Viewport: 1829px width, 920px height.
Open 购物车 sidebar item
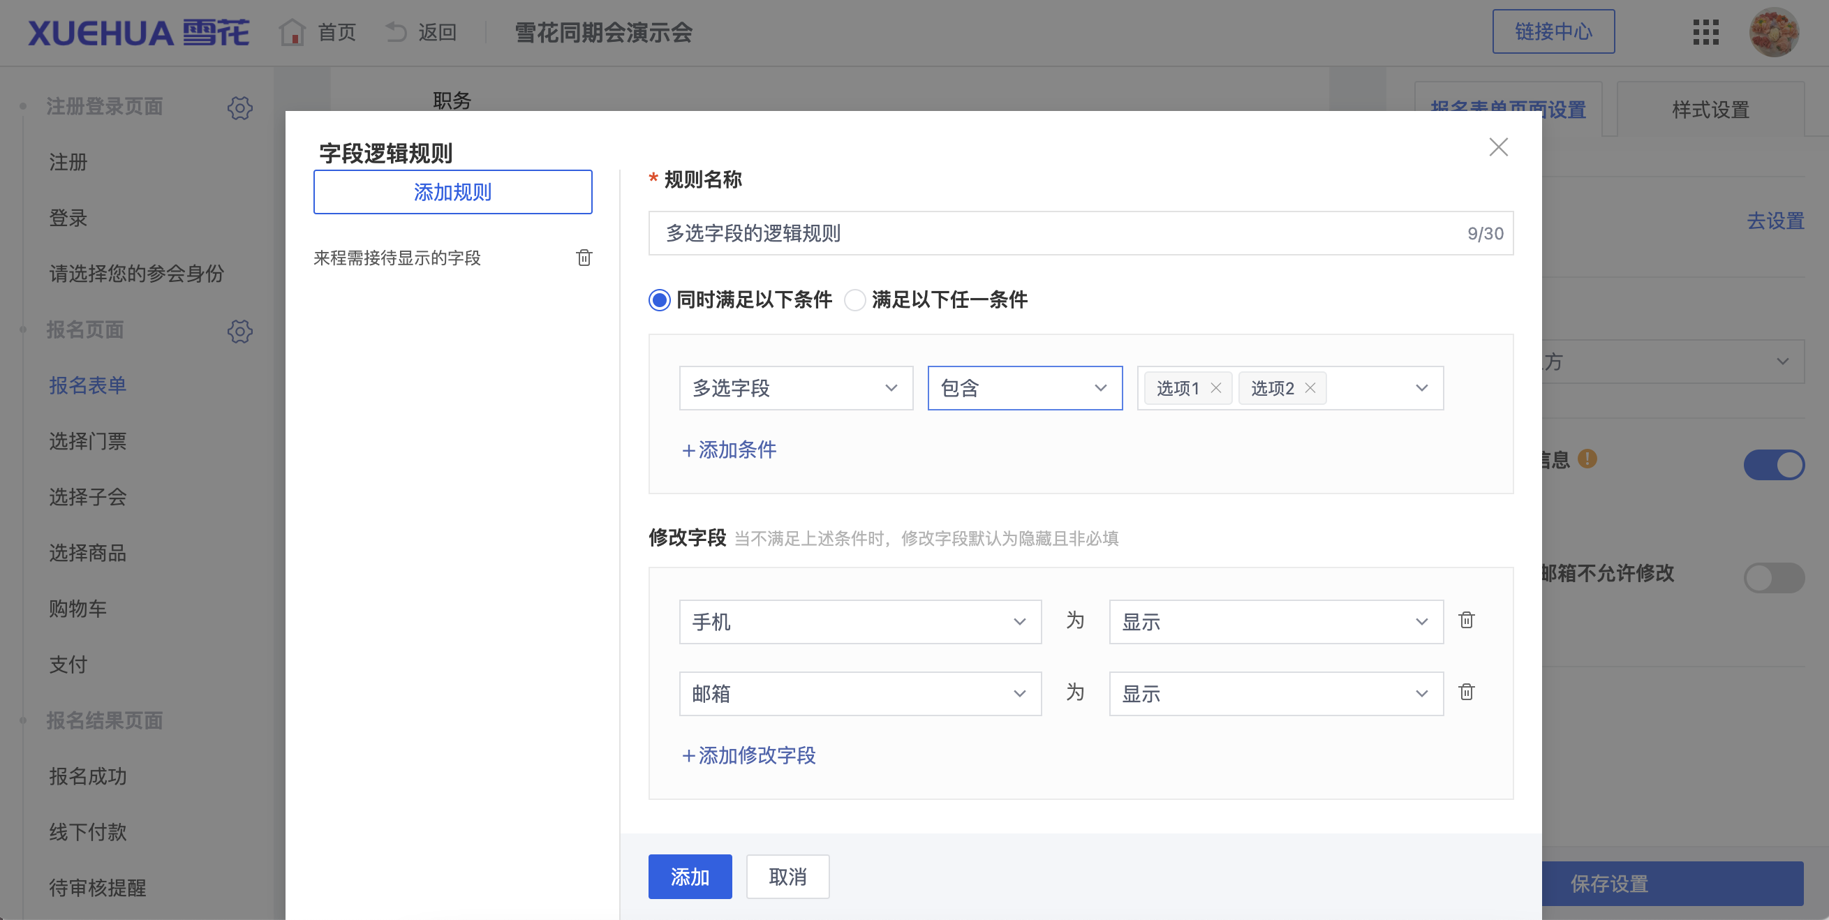[78, 609]
